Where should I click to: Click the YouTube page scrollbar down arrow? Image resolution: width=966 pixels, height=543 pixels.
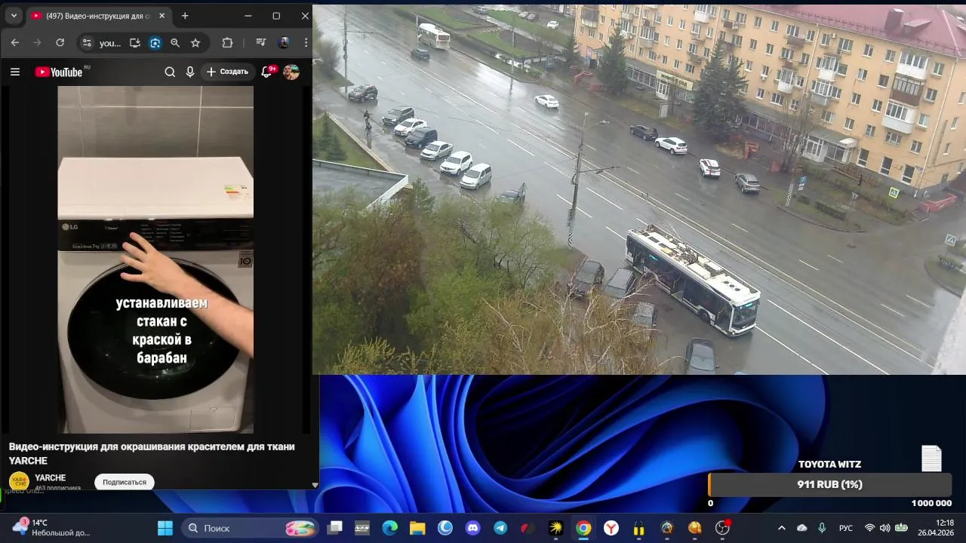[x=315, y=485]
